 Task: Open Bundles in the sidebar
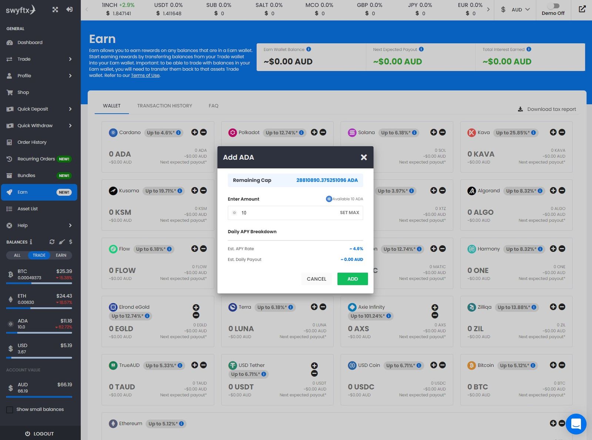tap(40, 176)
